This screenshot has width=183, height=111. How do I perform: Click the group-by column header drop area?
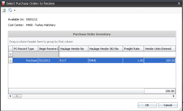tap(92, 42)
